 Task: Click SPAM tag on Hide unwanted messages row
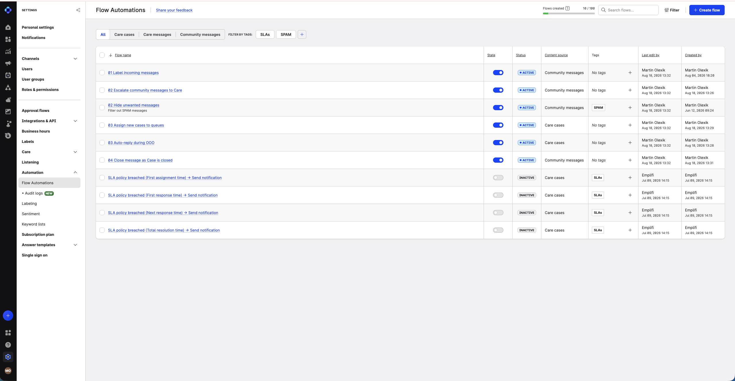click(599, 108)
